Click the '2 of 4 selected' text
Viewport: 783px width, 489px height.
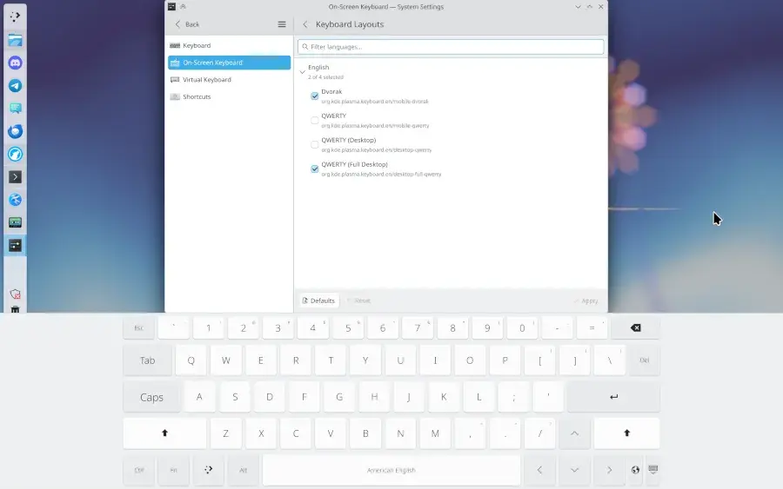325,77
